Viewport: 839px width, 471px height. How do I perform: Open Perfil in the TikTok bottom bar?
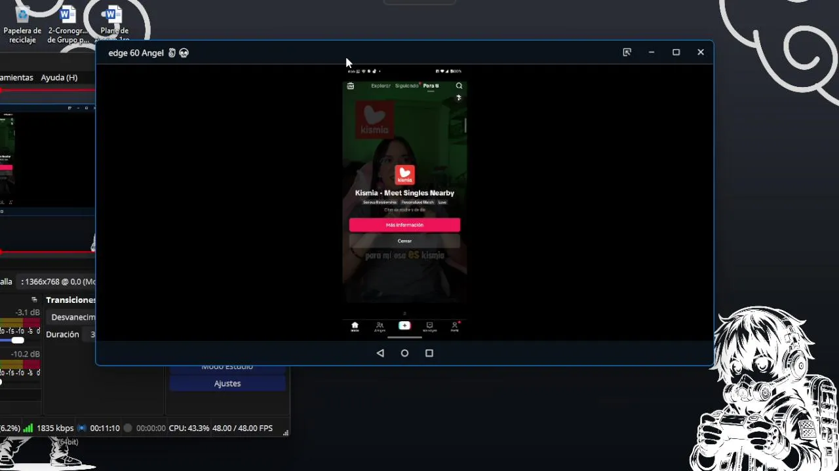pos(454,326)
